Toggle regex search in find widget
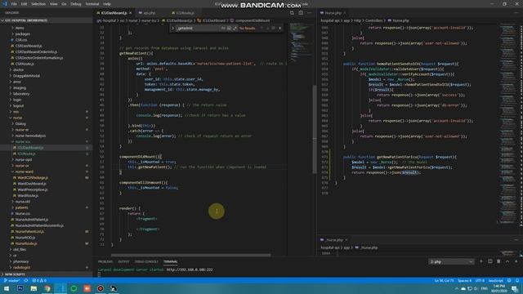The height and width of the screenshot is (294, 523). [235, 29]
